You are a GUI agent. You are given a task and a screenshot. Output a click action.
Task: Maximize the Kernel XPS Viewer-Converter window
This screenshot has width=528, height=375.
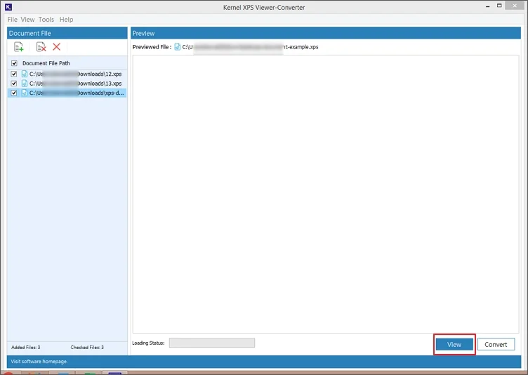click(x=499, y=6)
